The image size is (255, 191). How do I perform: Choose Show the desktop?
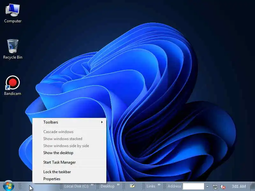tap(69, 153)
